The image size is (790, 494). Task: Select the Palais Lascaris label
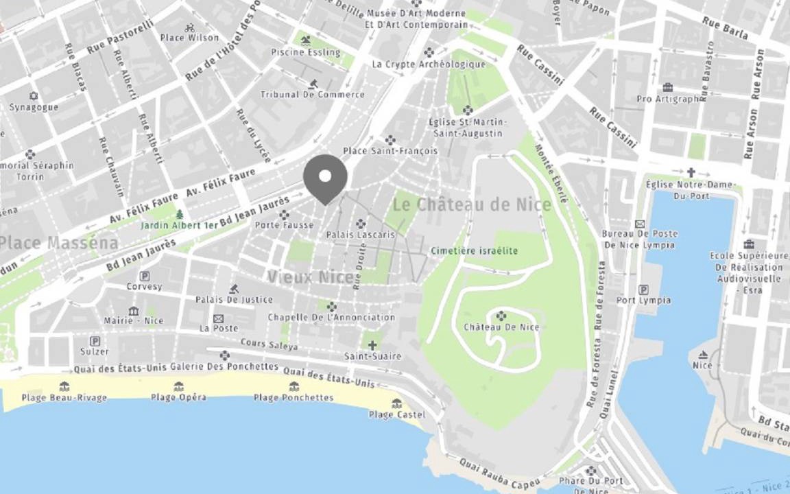[360, 235]
